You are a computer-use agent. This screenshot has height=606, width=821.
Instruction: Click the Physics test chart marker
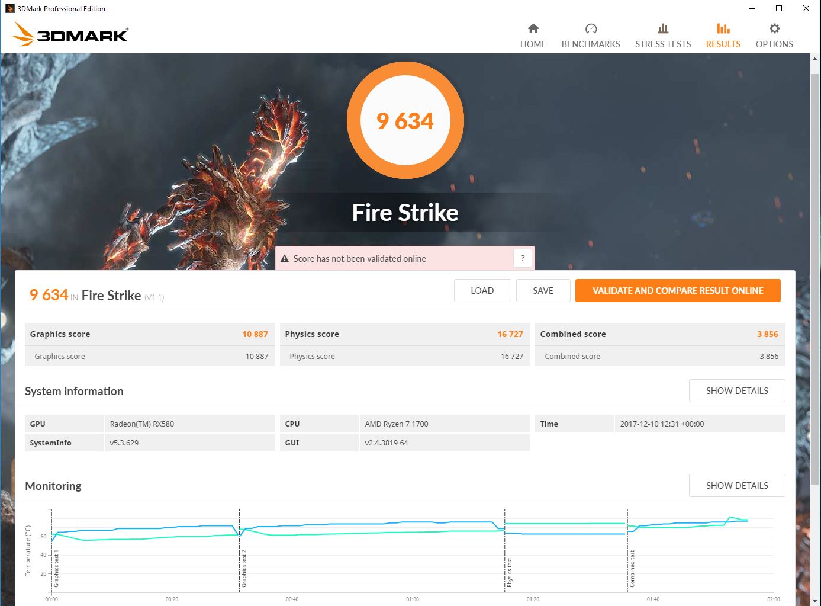coord(509,573)
